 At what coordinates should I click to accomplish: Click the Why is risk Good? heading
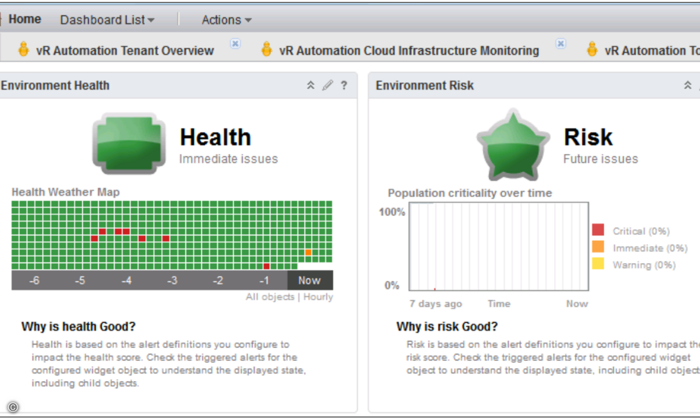447,326
